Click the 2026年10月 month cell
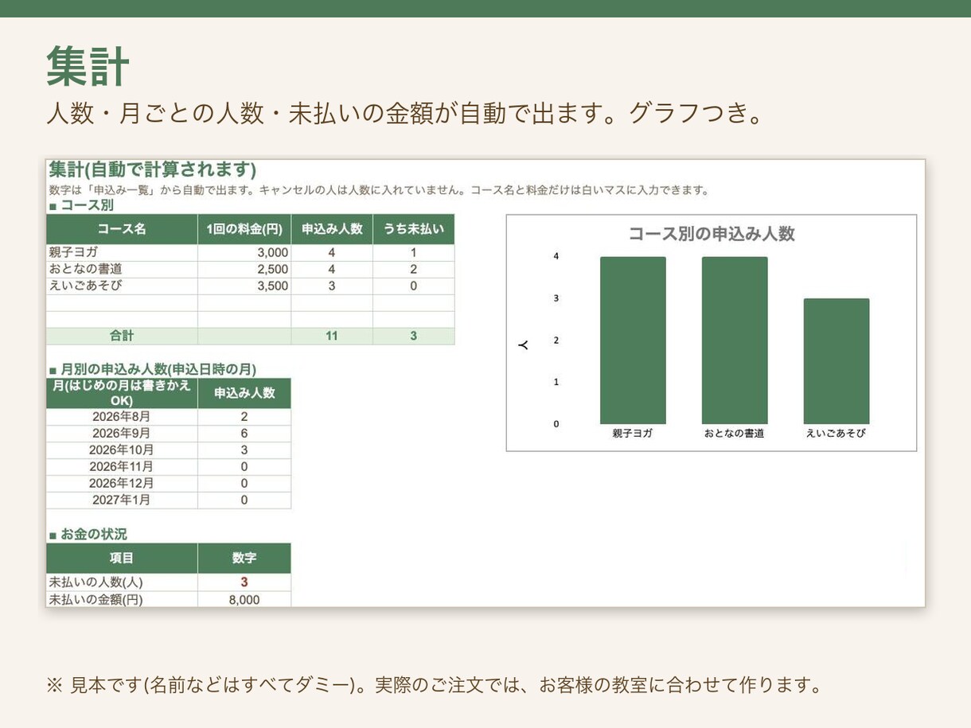Viewport: 971px width, 728px height. (122, 450)
